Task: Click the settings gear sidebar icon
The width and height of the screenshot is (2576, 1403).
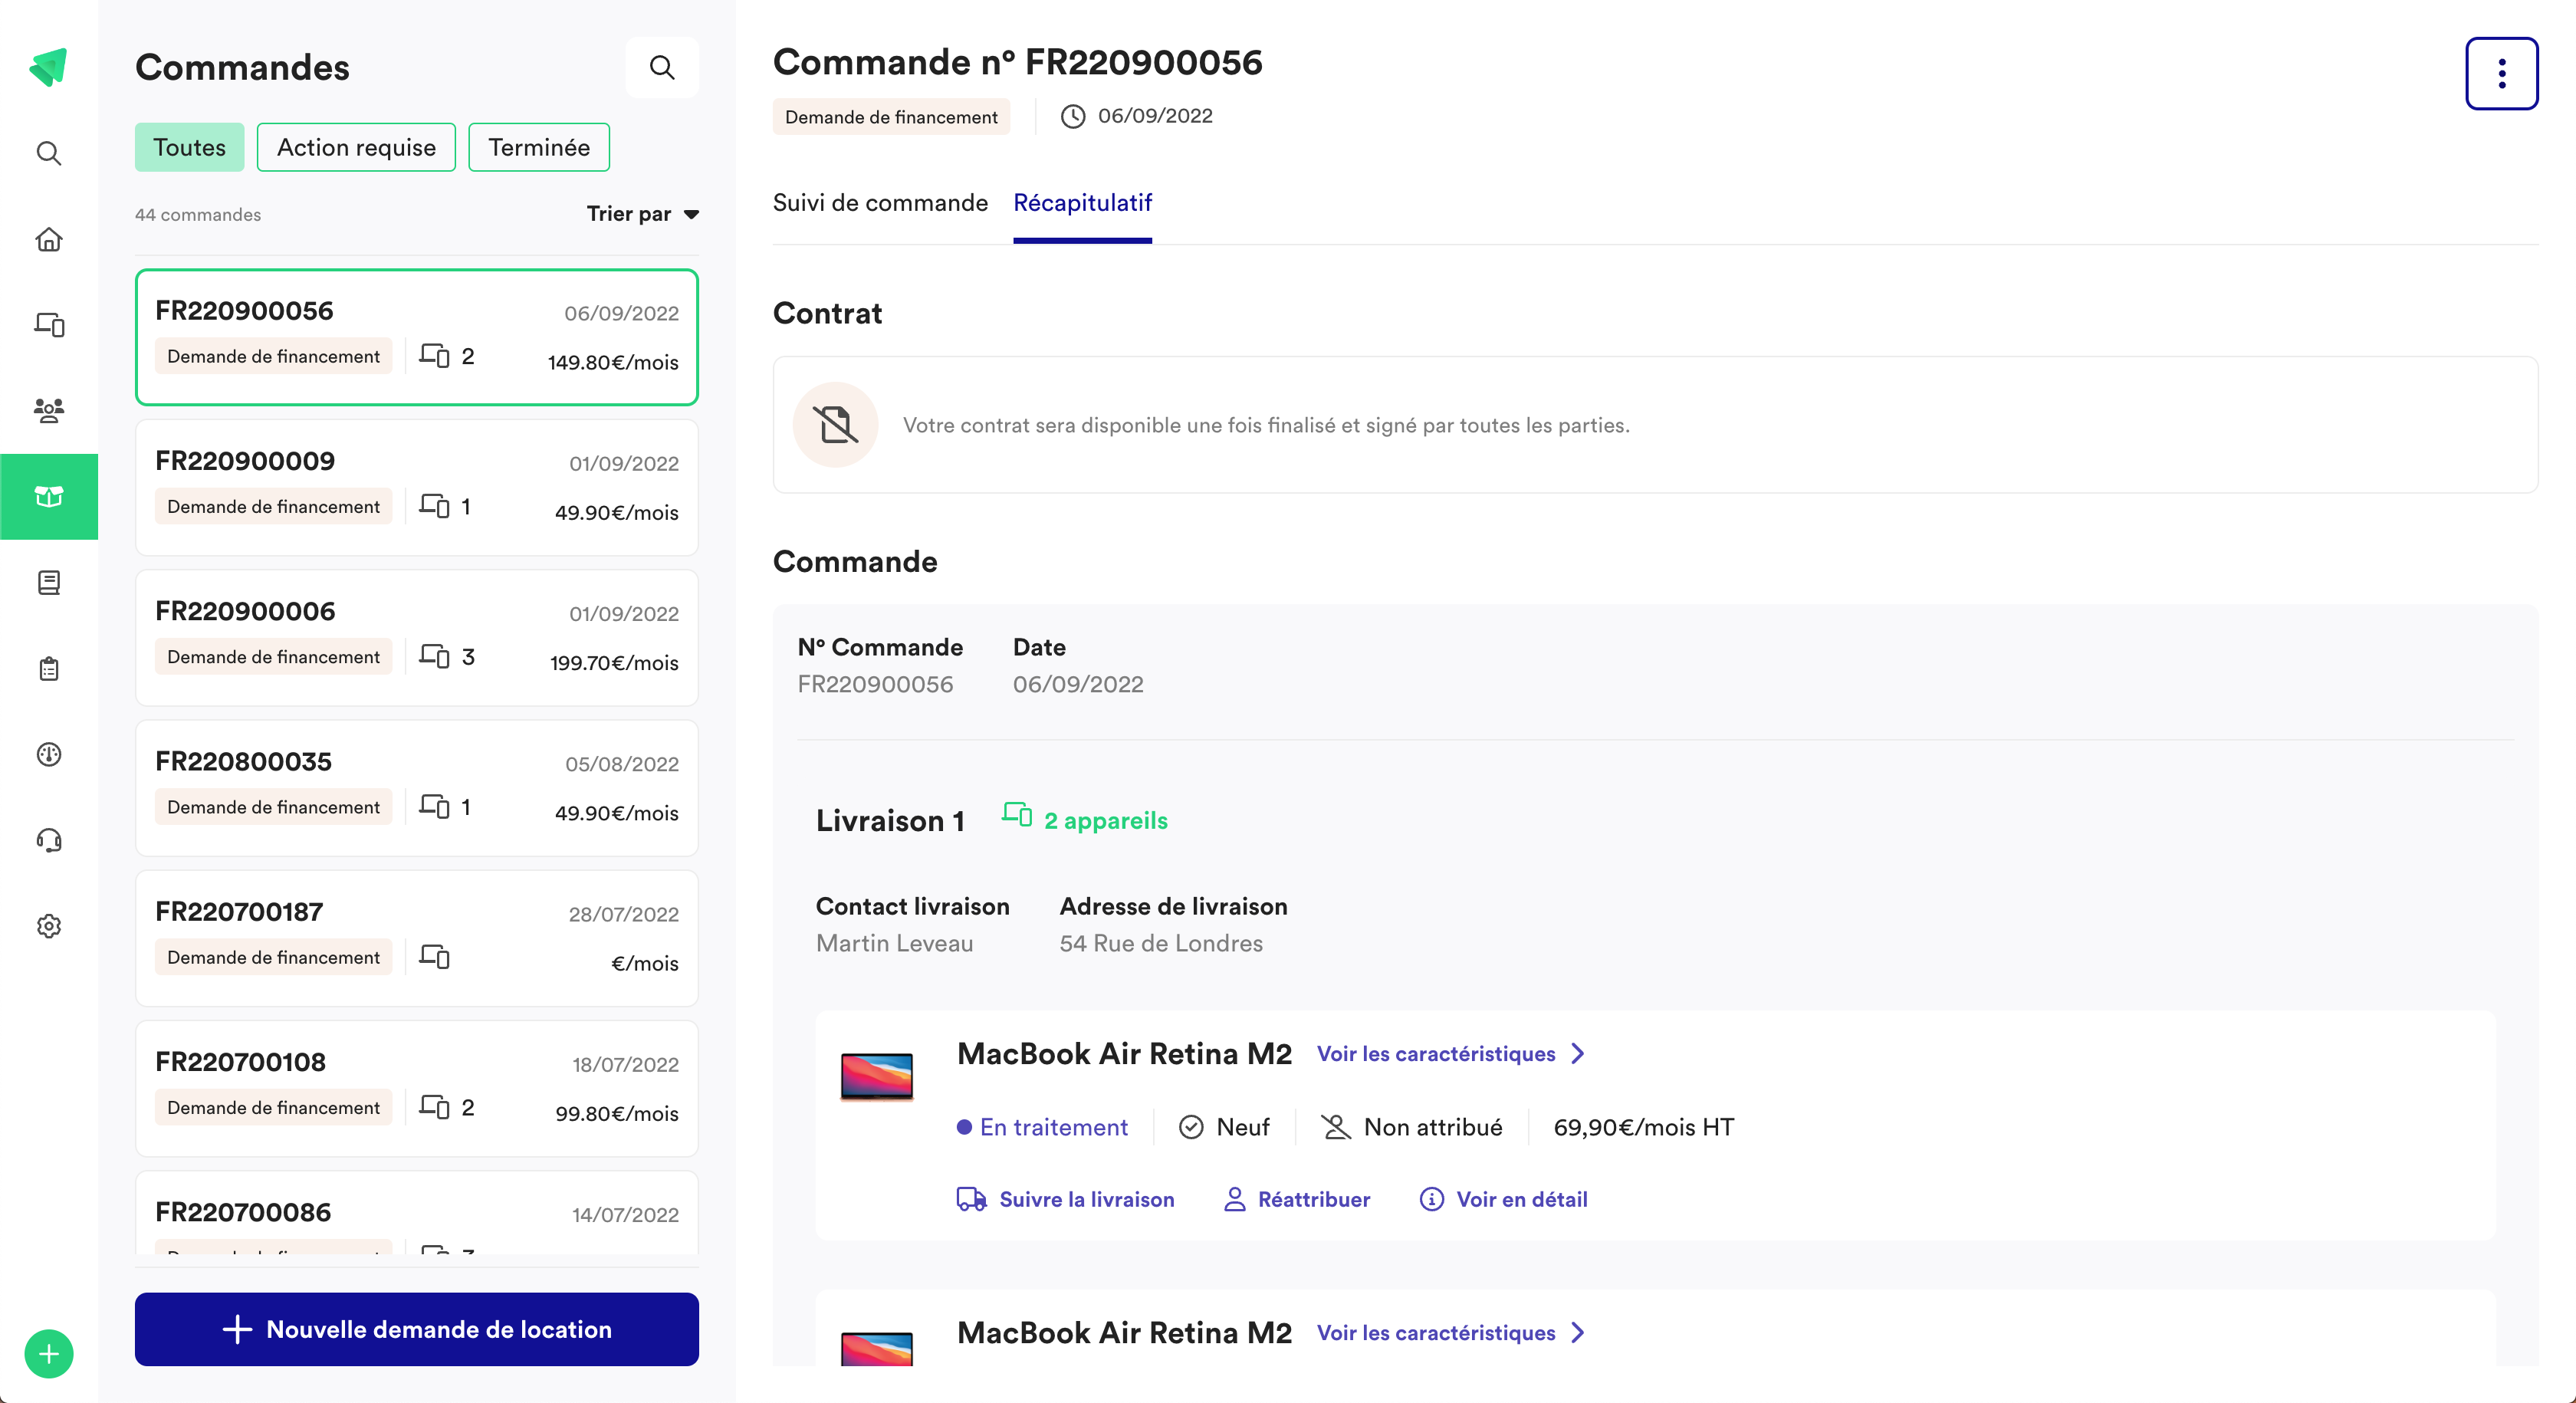Action: [48, 925]
